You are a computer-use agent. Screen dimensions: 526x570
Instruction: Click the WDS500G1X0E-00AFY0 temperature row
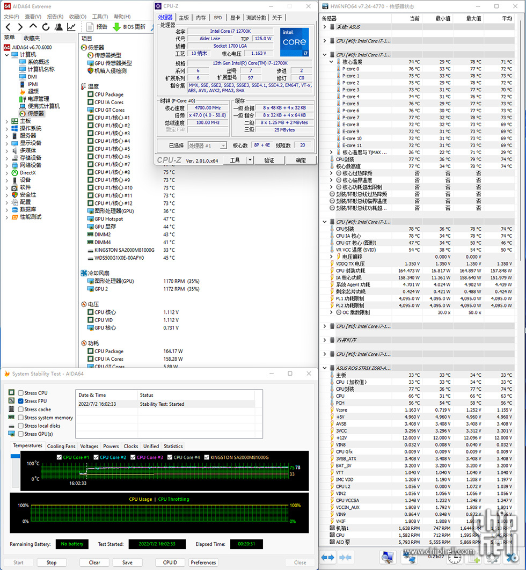coord(131,258)
